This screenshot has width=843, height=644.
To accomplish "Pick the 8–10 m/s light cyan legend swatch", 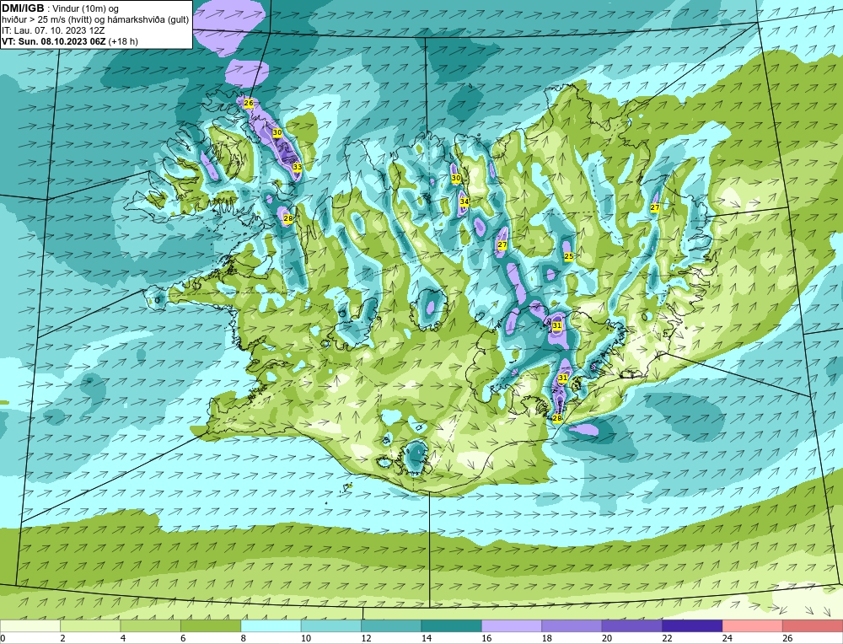I will pos(271,625).
